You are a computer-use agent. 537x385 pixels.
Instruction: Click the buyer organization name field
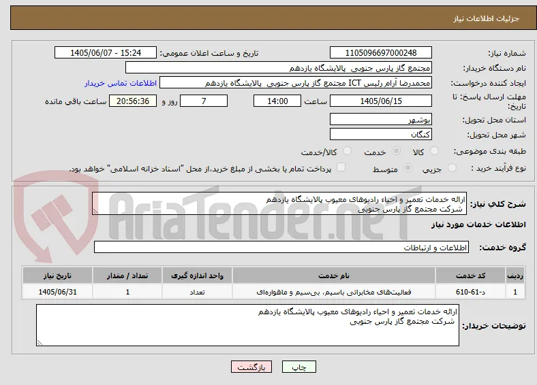279,68
